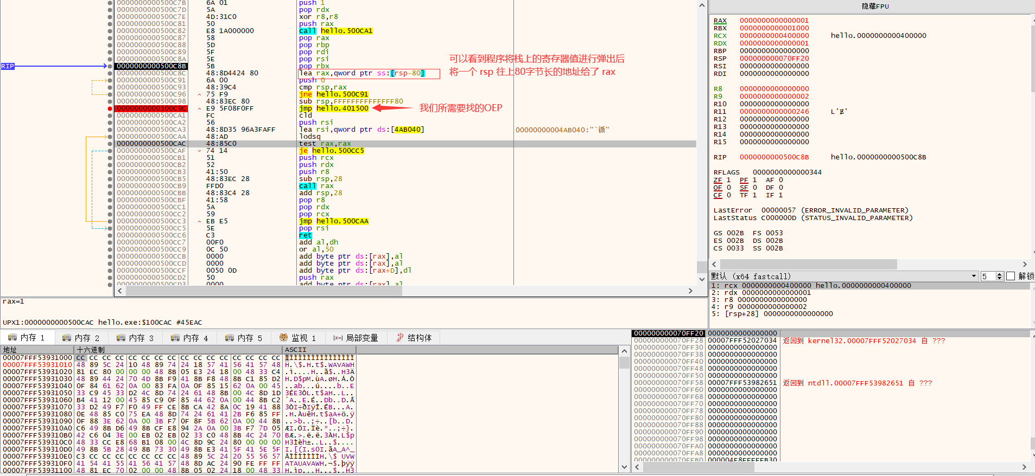The height and width of the screenshot is (476, 1035).
Task: Click registers panel scroll-left arrow
Action: pyautogui.click(x=714, y=264)
